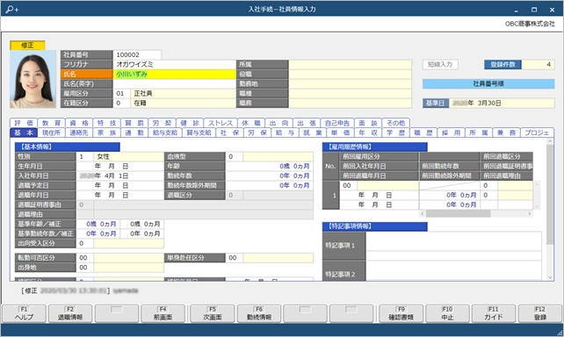Click the F9 確認書類 button
Viewport: 564px width, 337px height.
(401, 313)
